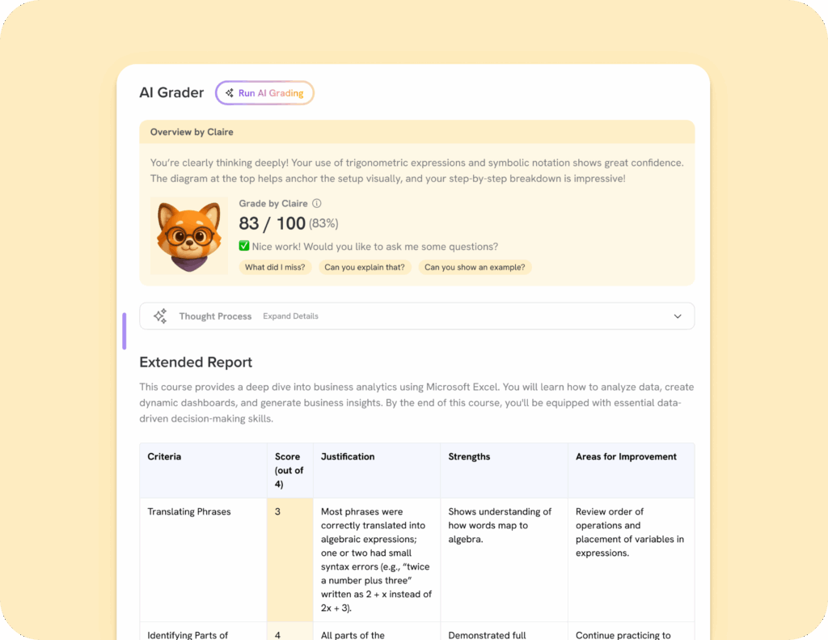Ask "What did I miss?" suggestion chip
Image resolution: width=828 pixels, height=640 pixels.
coord(275,267)
